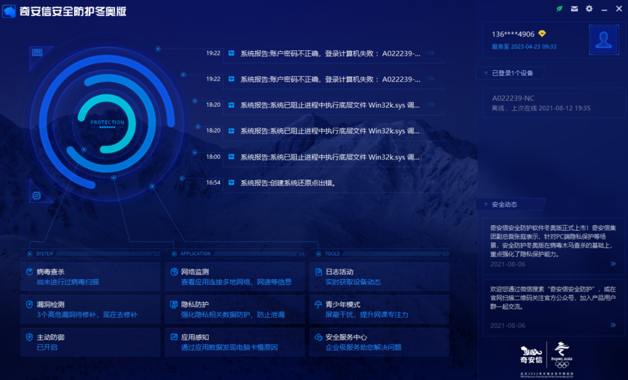Open the settings gear icon
The image size is (628, 380).
589,9
